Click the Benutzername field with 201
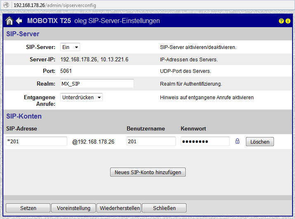295x219 pixels. pos(151,141)
